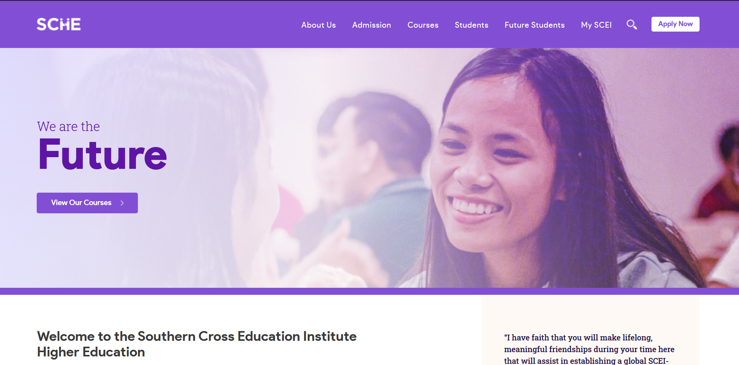Expand the Courses navigation menu
Screen dimensions: 739x365
point(423,25)
